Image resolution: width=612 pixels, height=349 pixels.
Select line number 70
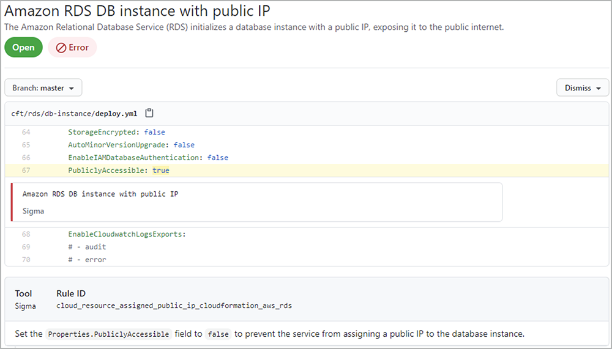tap(26, 260)
